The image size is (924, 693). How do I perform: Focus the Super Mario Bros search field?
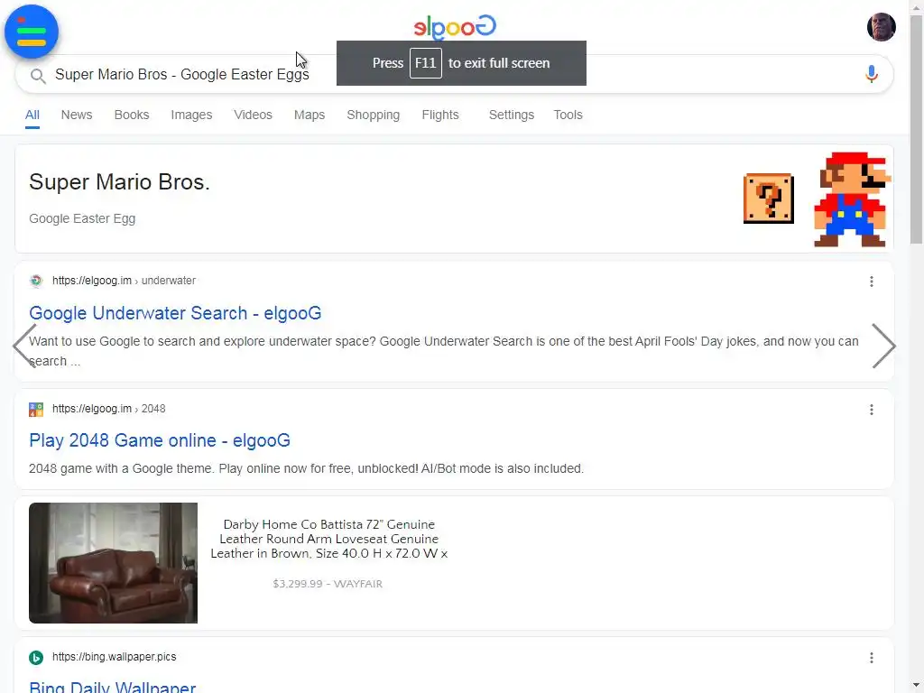[x=454, y=74]
